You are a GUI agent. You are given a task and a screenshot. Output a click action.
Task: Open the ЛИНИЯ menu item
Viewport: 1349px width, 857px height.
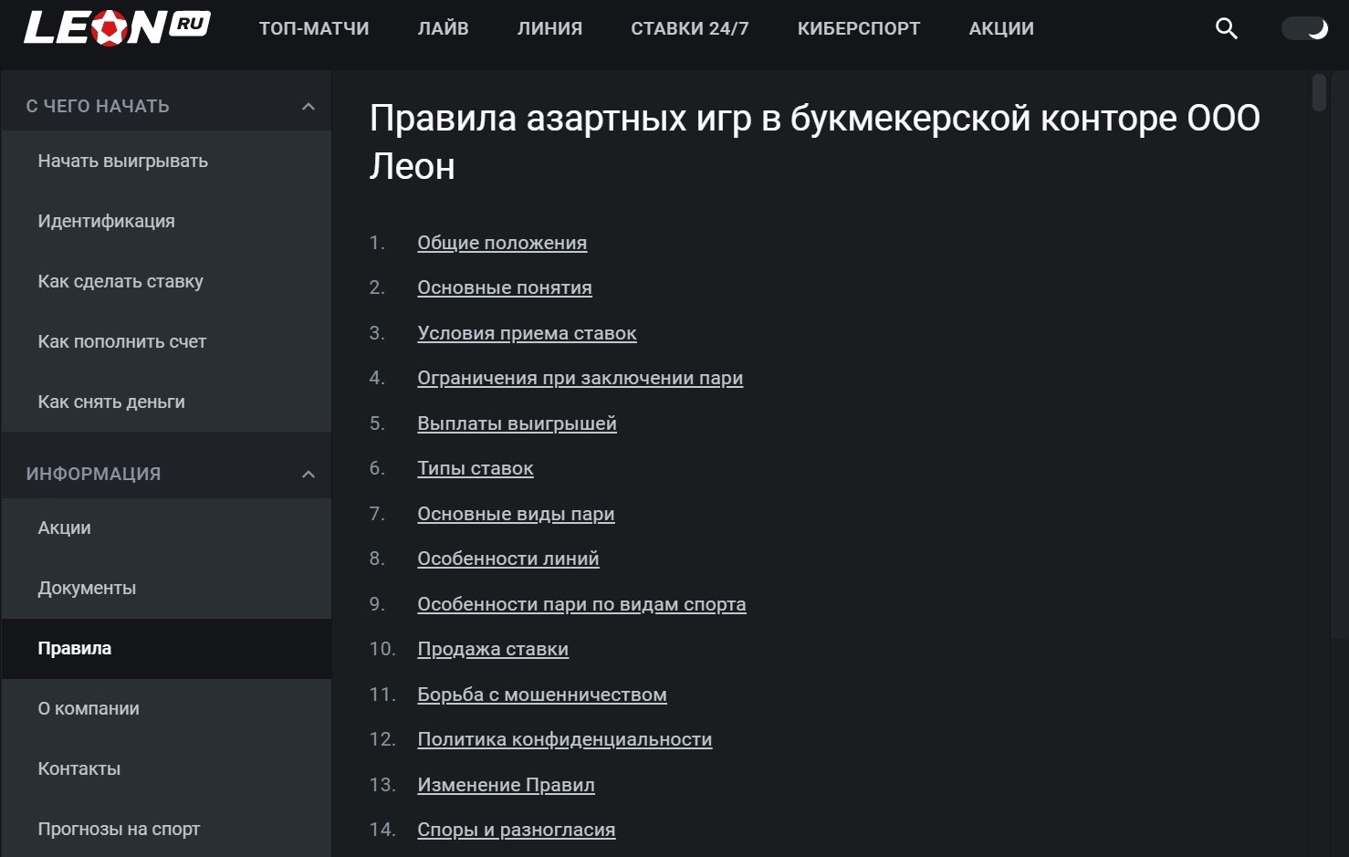point(549,28)
